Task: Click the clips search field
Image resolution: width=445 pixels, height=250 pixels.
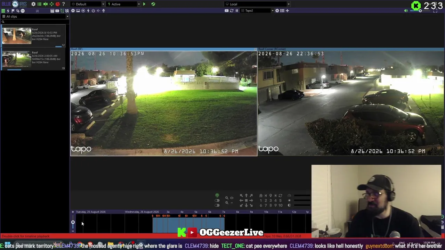Action: click(x=35, y=22)
